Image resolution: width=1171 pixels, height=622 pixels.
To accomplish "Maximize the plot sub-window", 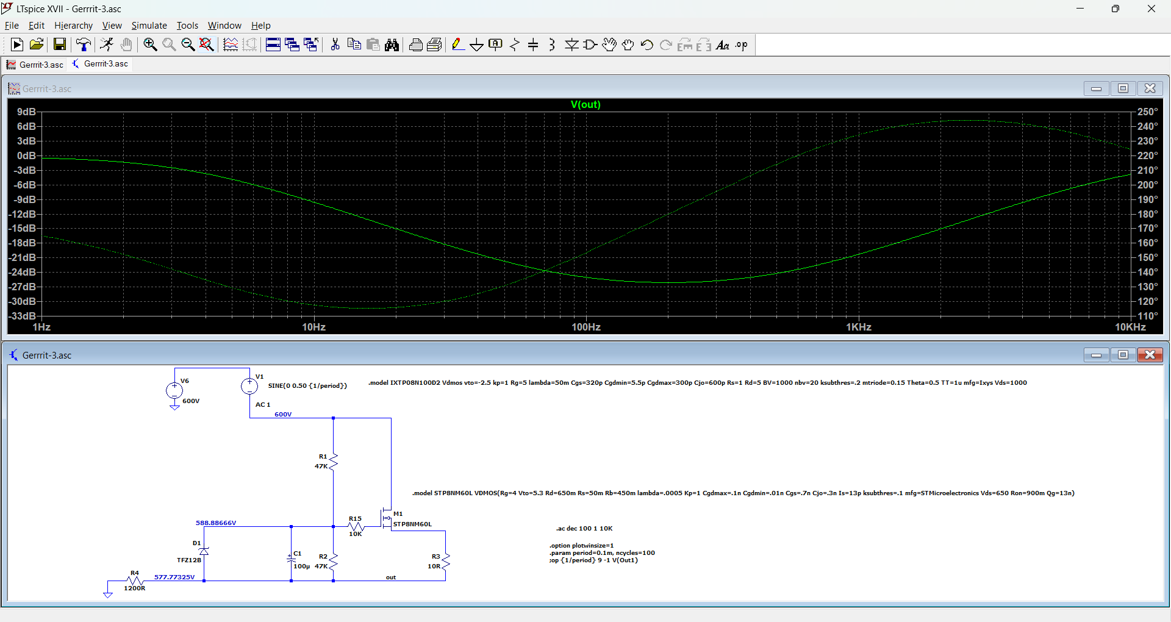I will 1123,88.
